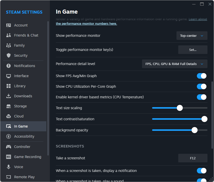This screenshot has width=214, height=182.
Task: Open the Controller settings section
Action: tap(23, 147)
